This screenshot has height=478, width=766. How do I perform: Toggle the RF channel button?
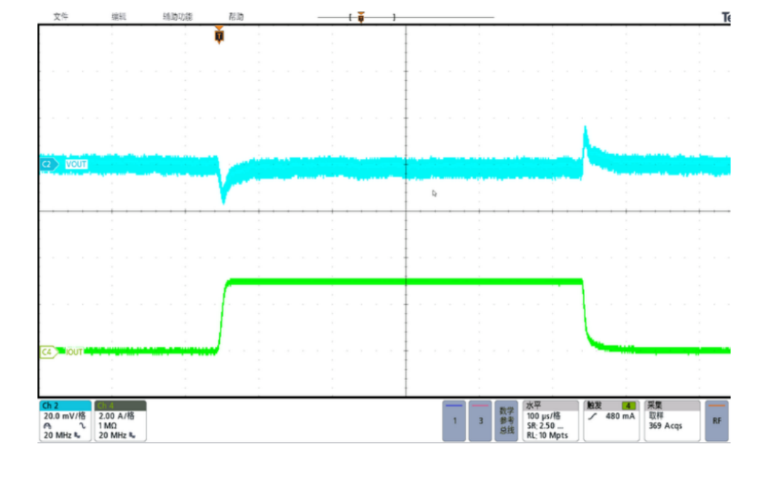coord(716,421)
